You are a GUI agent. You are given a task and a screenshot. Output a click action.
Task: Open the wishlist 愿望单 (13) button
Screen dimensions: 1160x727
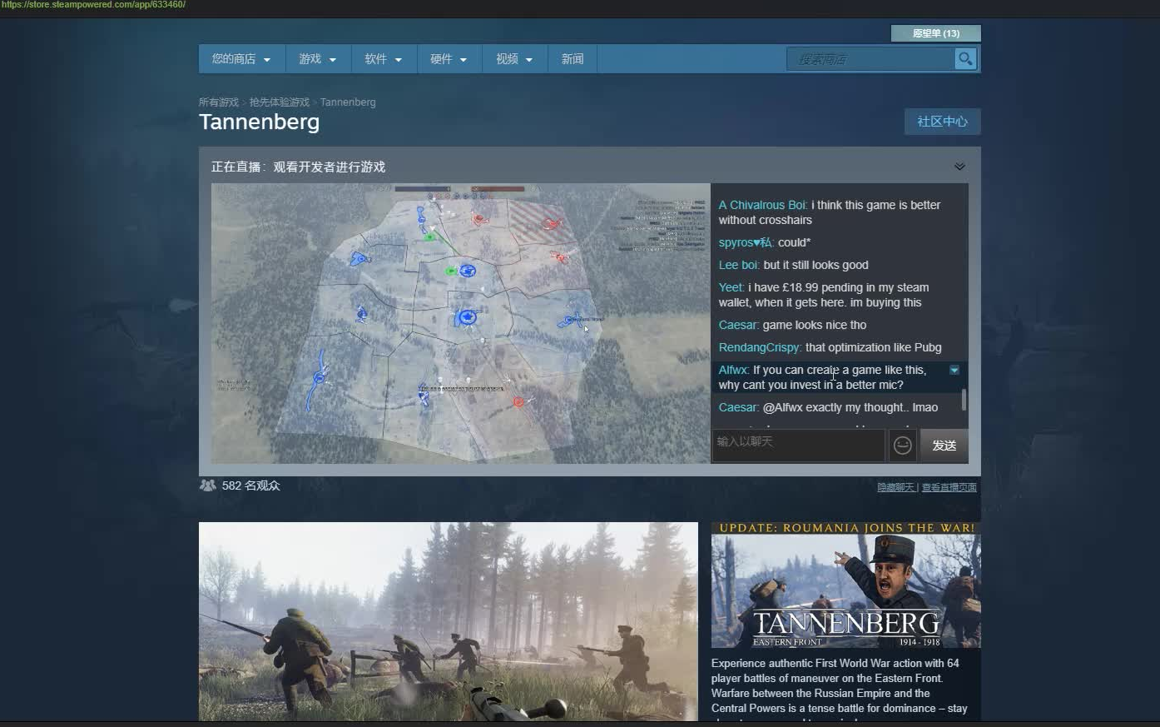(936, 33)
